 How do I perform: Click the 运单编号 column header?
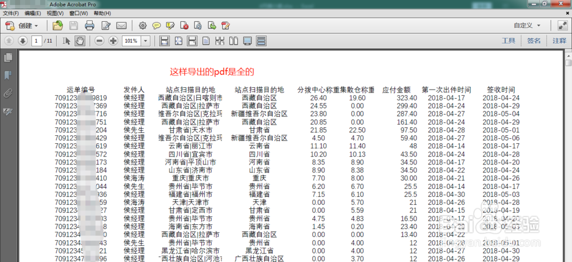tap(81, 90)
